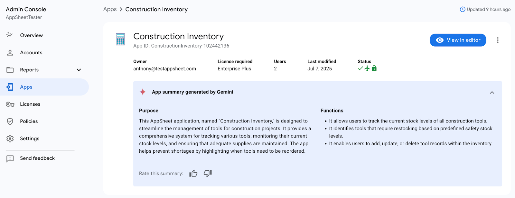The height and width of the screenshot is (198, 515).
Task: Click the airplane offline status icon
Action: click(367, 68)
